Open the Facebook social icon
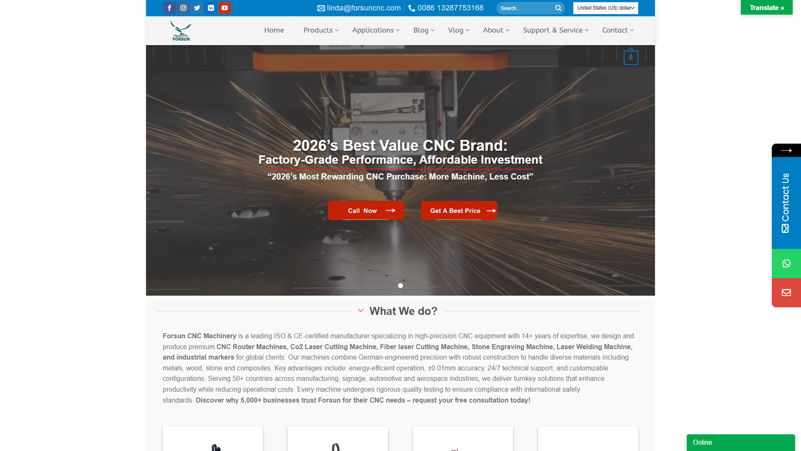801x451 pixels. point(169,8)
